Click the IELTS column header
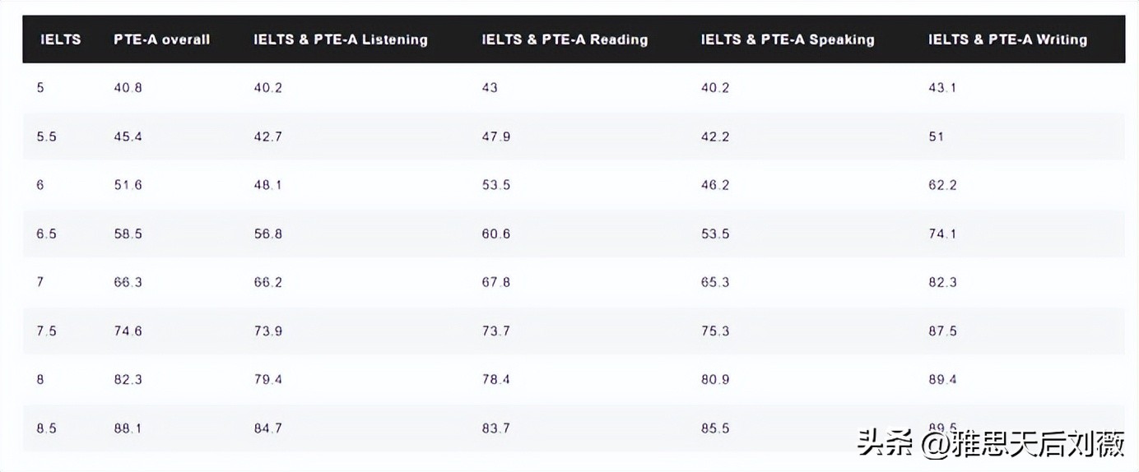Viewport: 1139px width, 472px height. [x=61, y=39]
